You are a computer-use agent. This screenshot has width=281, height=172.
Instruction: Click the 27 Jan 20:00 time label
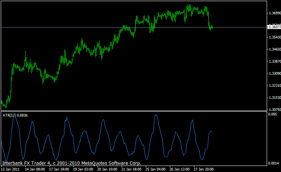[x=203, y=169]
